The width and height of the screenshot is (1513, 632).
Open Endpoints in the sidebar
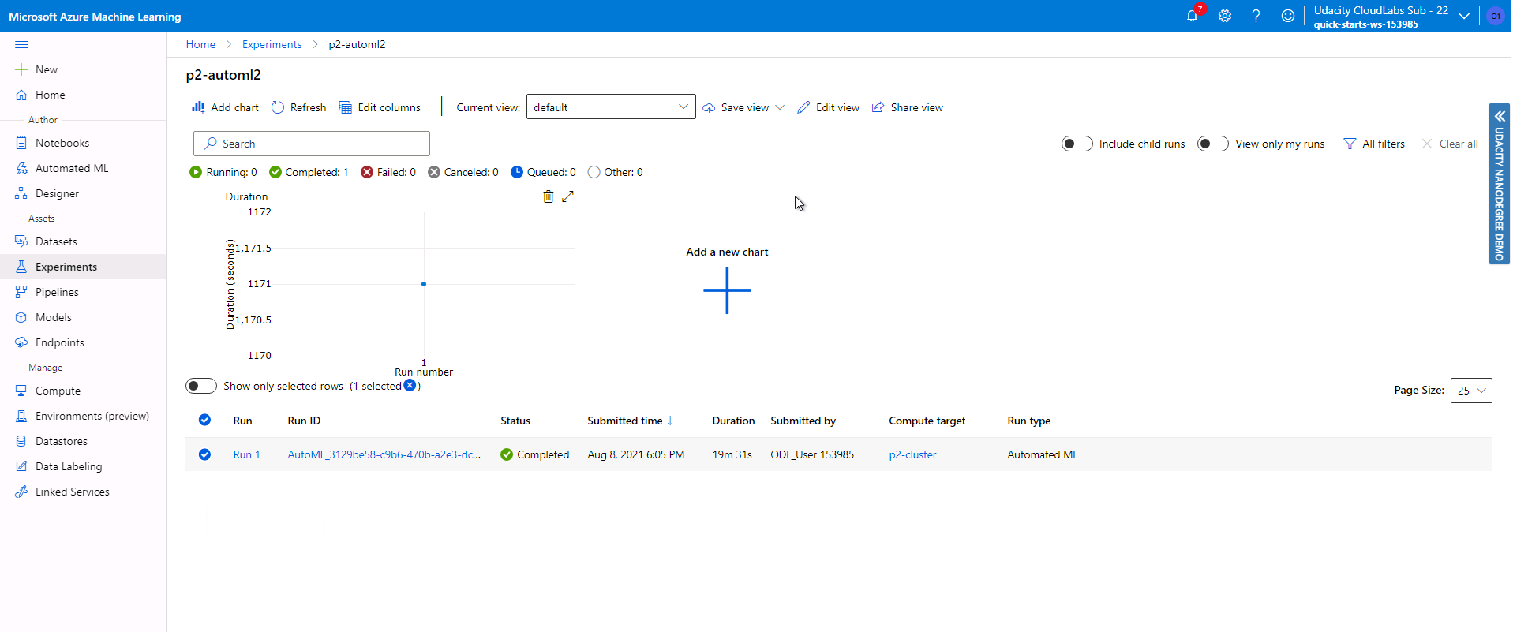click(60, 342)
